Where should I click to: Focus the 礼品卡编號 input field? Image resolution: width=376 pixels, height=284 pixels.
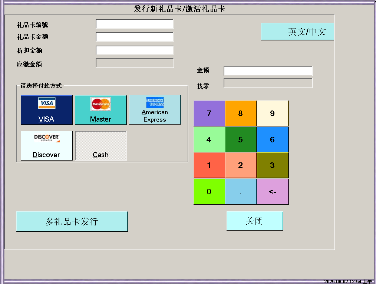[x=135, y=24]
